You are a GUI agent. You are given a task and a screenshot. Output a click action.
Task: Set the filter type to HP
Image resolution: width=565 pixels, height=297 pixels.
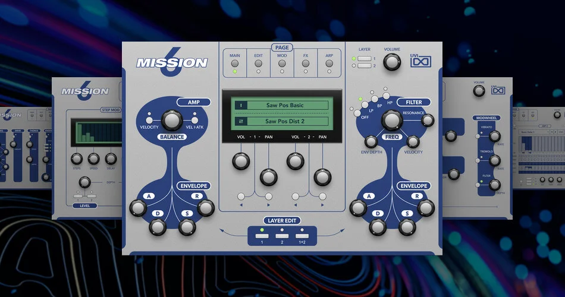[x=386, y=96]
